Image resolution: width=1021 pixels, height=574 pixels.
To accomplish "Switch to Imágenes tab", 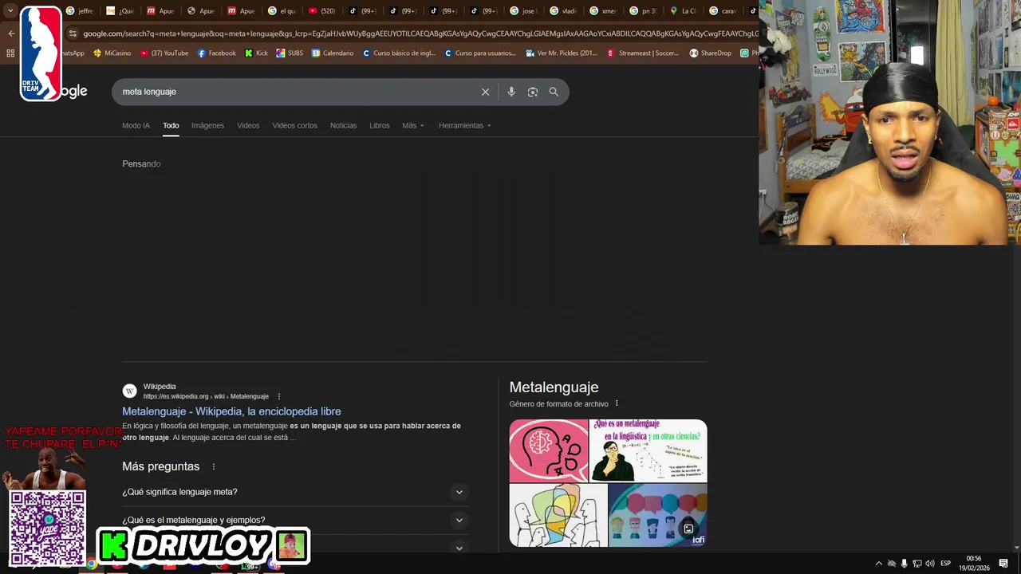I will coord(207,126).
